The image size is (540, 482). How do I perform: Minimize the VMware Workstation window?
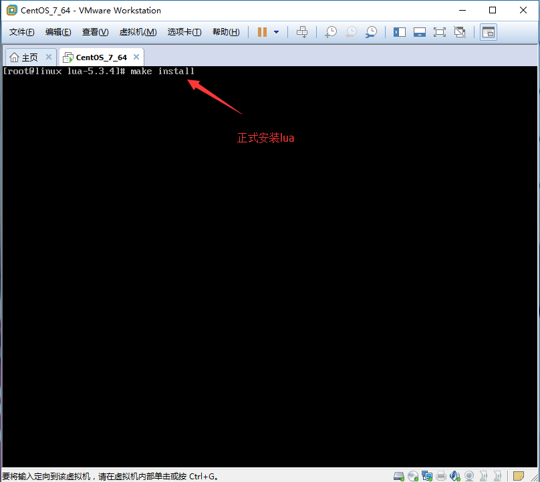tap(462, 10)
